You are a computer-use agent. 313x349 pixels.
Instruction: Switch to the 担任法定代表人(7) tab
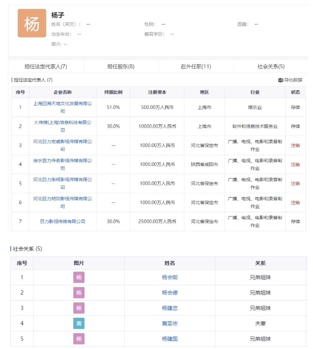(45, 66)
